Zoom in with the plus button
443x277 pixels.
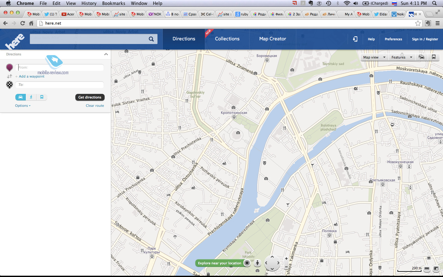tap(286, 259)
